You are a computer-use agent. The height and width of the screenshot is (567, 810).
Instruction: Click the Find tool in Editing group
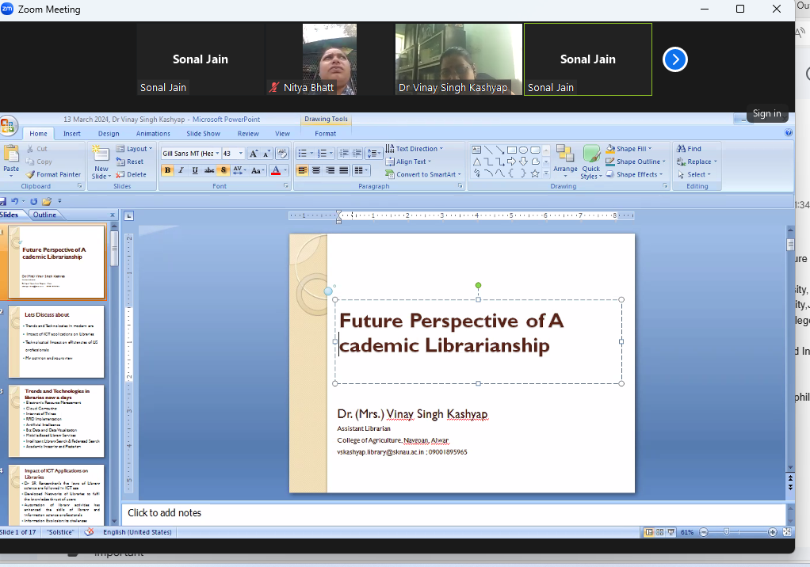(690, 148)
